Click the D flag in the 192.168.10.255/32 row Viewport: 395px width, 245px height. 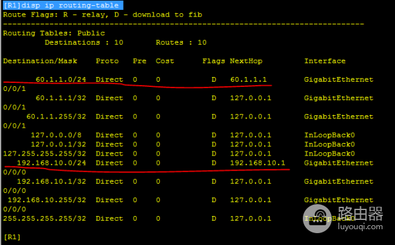[x=213, y=200]
